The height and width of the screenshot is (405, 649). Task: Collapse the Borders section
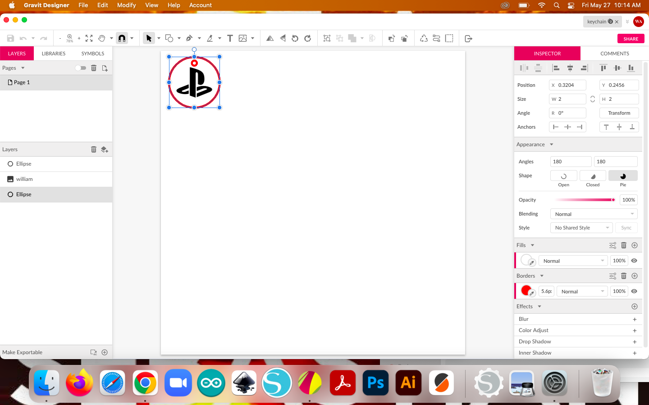tap(542, 276)
